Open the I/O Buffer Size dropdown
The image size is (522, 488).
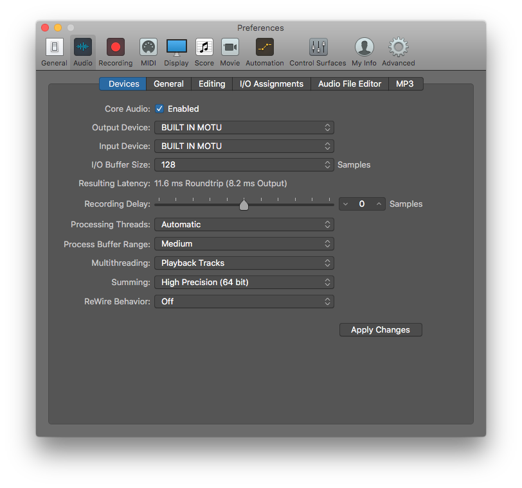(x=244, y=165)
